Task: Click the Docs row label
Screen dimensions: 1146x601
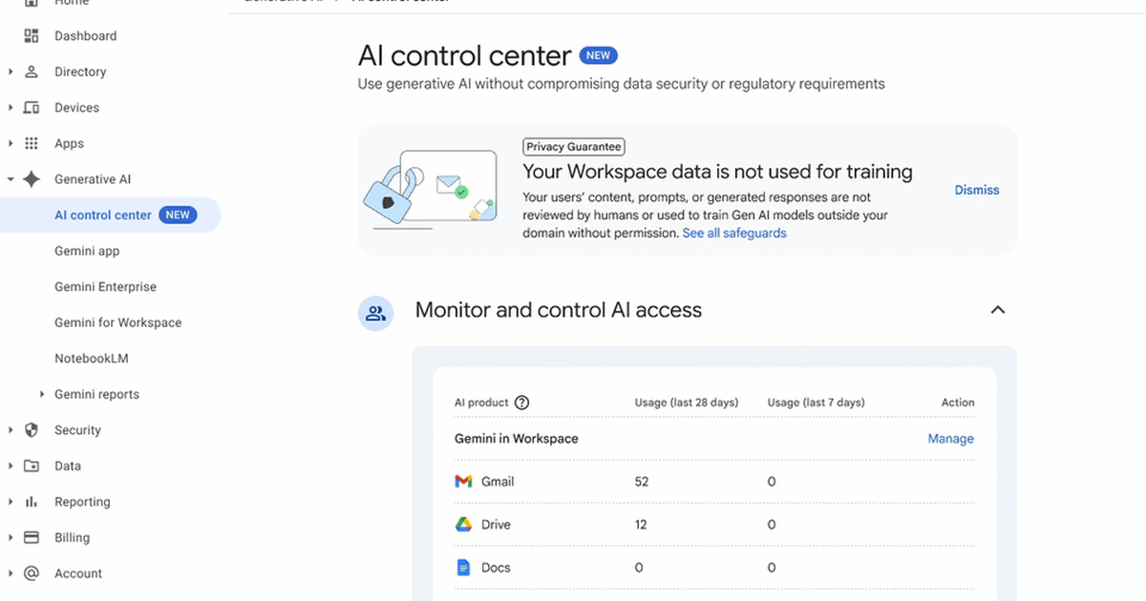Action: 496,568
